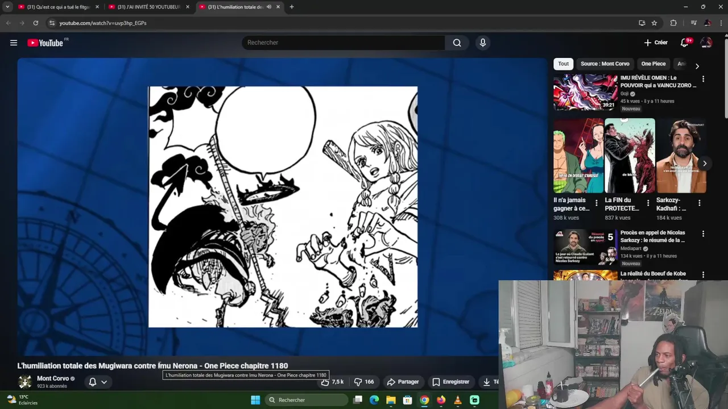Image resolution: width=728 pixels, height=409 pixels.
Task: Open the Mont Corvo channel name link
Action: point(53,378)
